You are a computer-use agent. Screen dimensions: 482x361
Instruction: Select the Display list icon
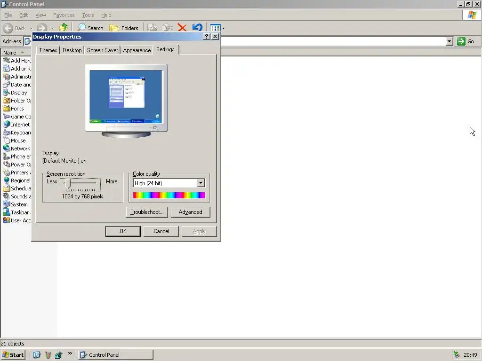tap(7, 92)
